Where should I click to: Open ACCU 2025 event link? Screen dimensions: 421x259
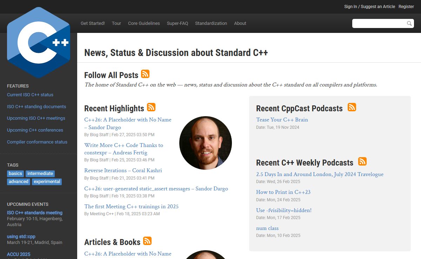pyautogui.click(x=19, y=254)
